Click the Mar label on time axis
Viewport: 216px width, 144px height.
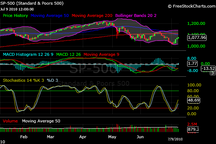(50, 137)
